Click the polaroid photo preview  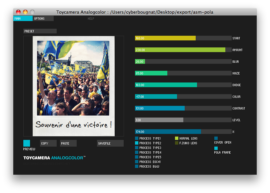(x=73, y=86)
